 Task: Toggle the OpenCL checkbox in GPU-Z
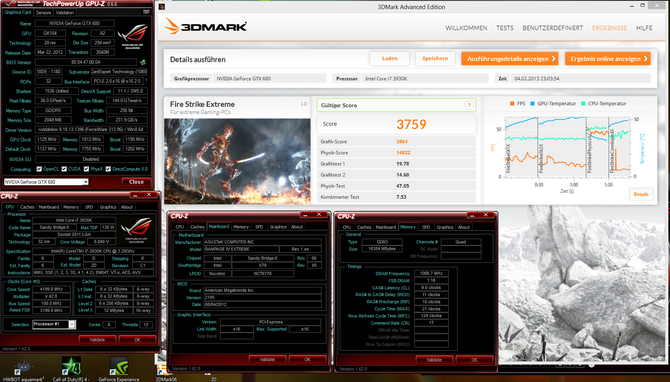[39, 169]
